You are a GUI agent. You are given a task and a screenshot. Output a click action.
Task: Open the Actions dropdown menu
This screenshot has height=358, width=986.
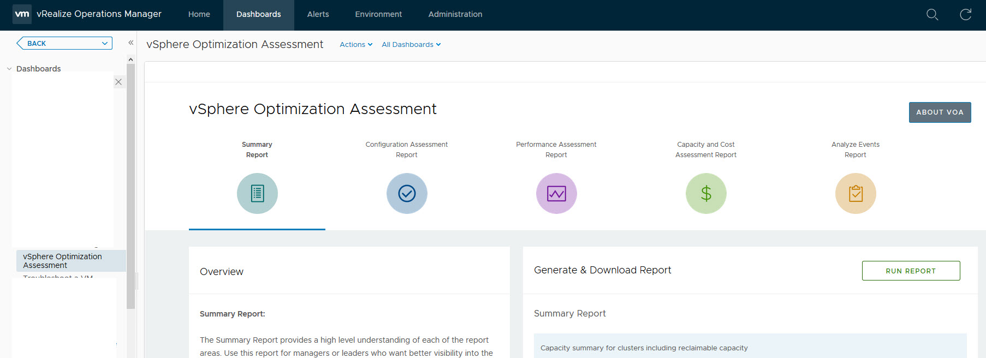[356, 45]
